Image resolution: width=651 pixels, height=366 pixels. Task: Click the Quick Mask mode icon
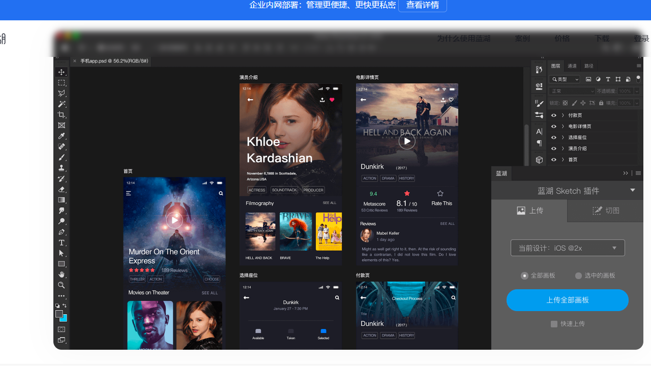pos(62,329)
